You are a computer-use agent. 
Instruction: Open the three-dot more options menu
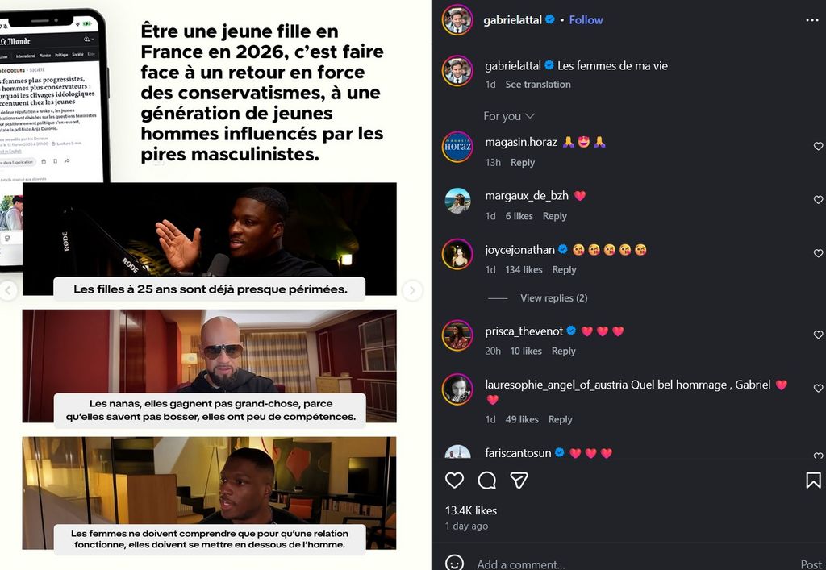[x=811, y=20]
